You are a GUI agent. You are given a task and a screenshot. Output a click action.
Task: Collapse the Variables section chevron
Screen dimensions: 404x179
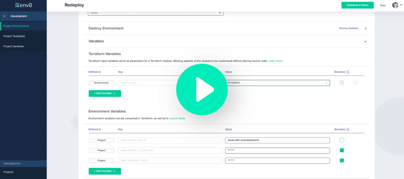365,42
